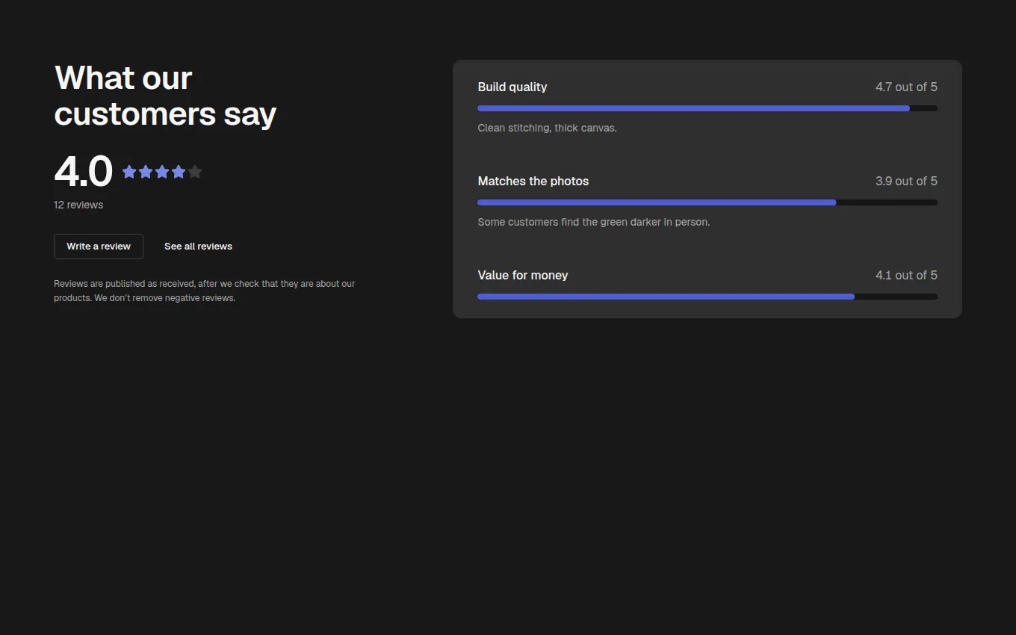
Task: Select the 4.0 overall rating number
Action: click(x=83, y=172)
